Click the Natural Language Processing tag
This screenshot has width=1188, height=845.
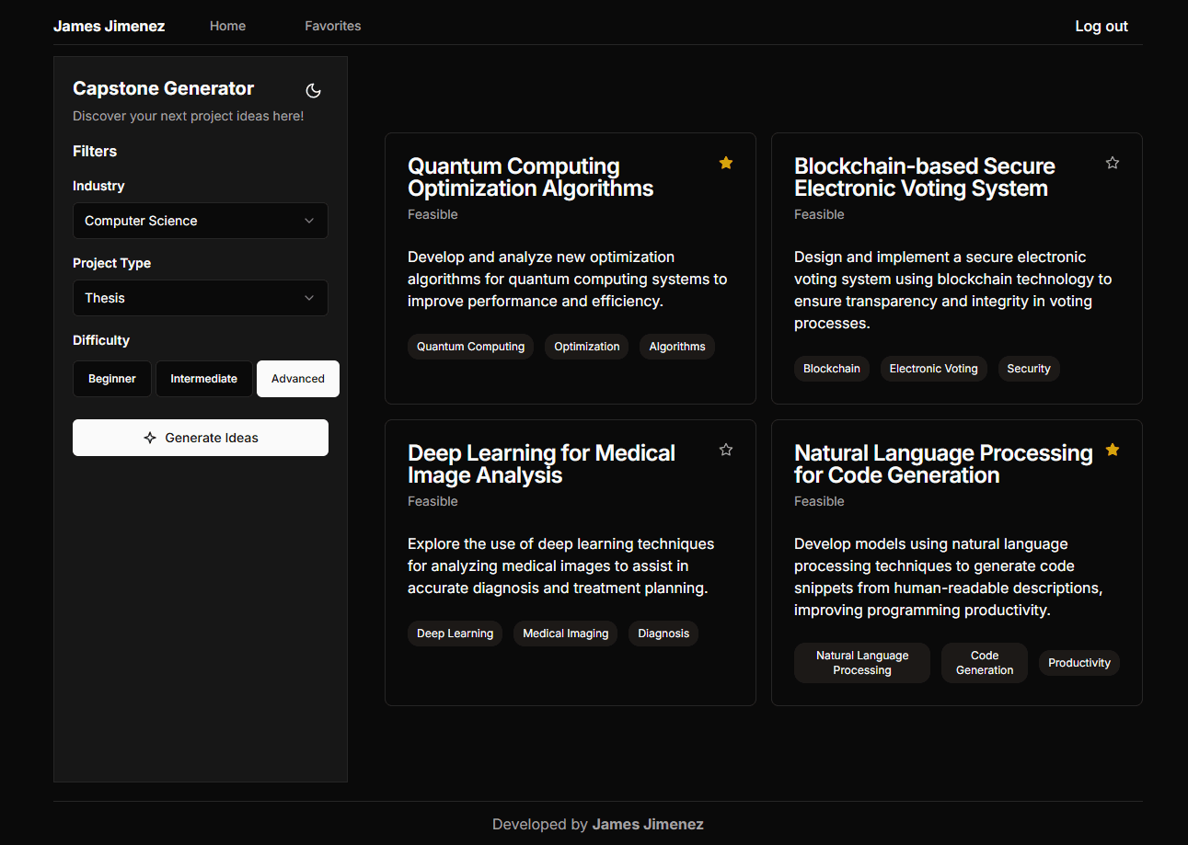pos(862,663)
